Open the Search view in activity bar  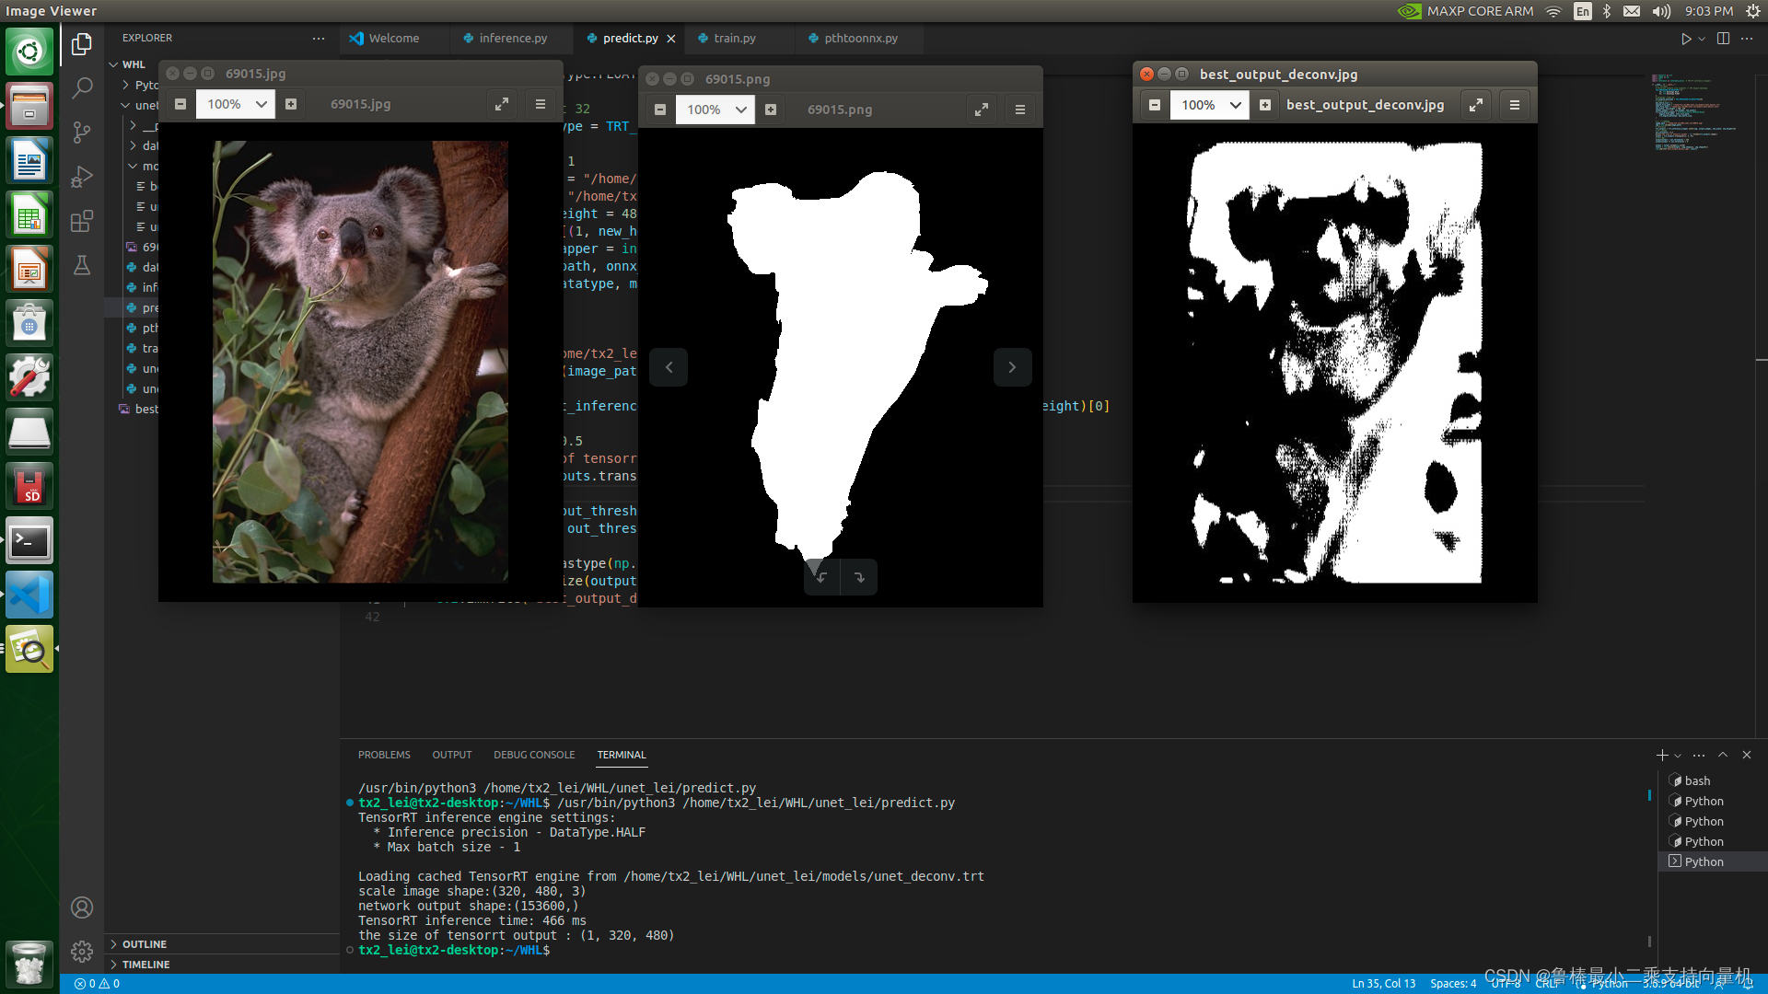coord(82,88)
